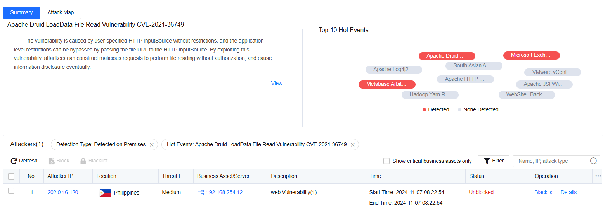The image size is (603, 212).
Task: Click the web Vulnerability(1) description
Action: coord(294,192)
